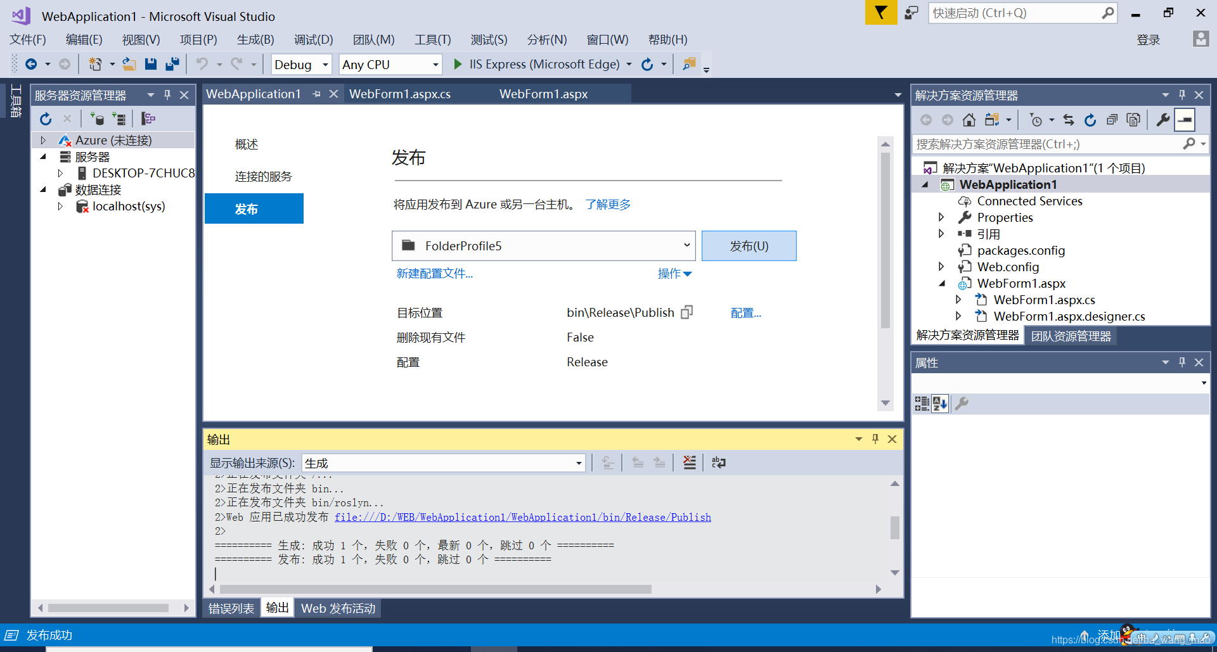Viewport: 1217px width, 652px height.
Task: Switch to the 团队资源管理器 tab
Action: click(x=1071, y=336)
